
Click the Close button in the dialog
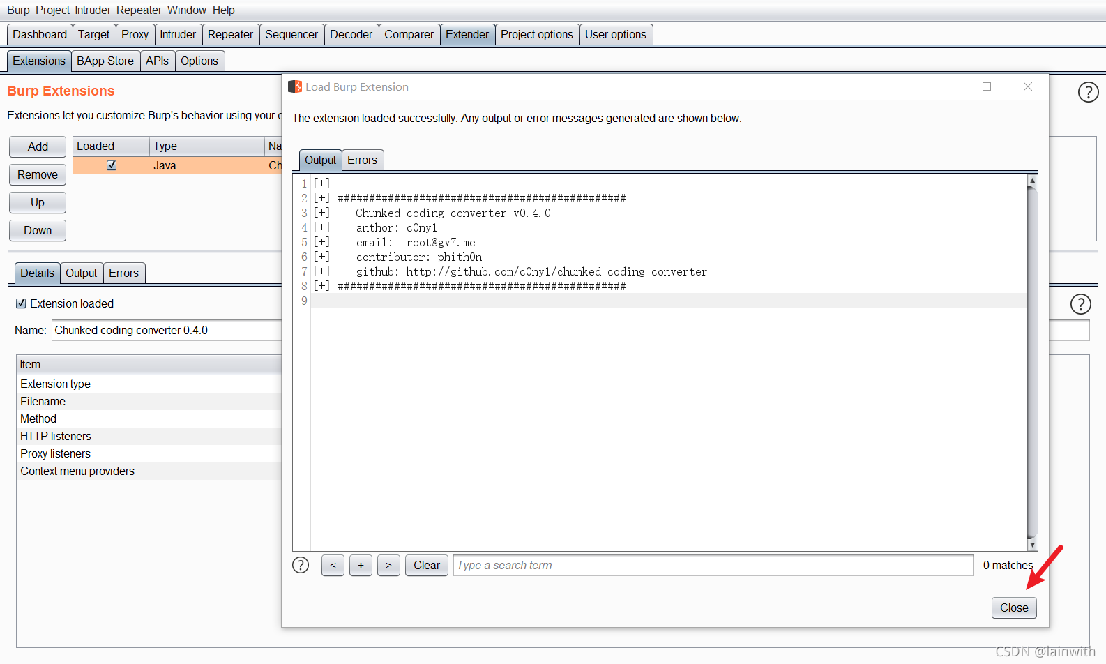pos(1014,608)
